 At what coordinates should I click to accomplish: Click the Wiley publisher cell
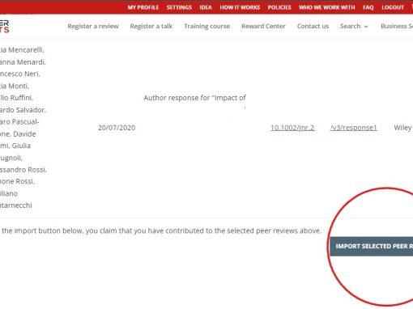402,128
